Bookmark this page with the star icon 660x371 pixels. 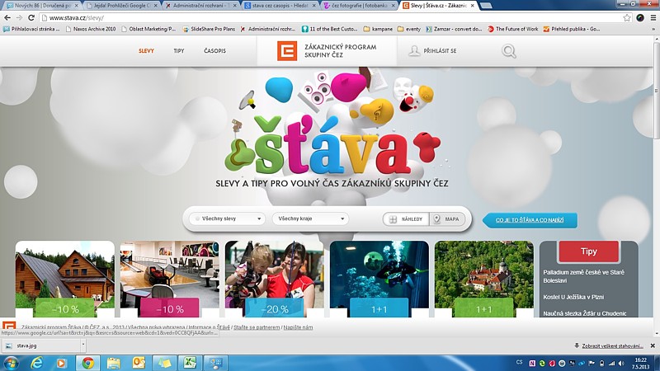[x=627, y=17]
